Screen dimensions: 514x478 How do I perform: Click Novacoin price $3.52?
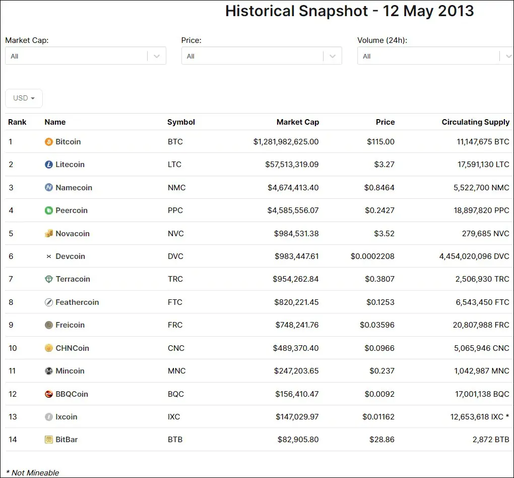point(384,233)
